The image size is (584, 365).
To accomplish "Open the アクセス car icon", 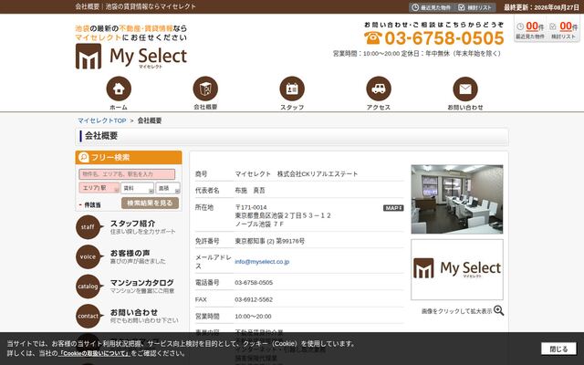I will click(379, 89).
